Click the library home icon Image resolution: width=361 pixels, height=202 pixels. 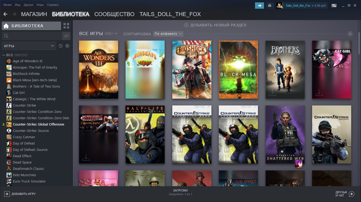click(x=6, y=26)
